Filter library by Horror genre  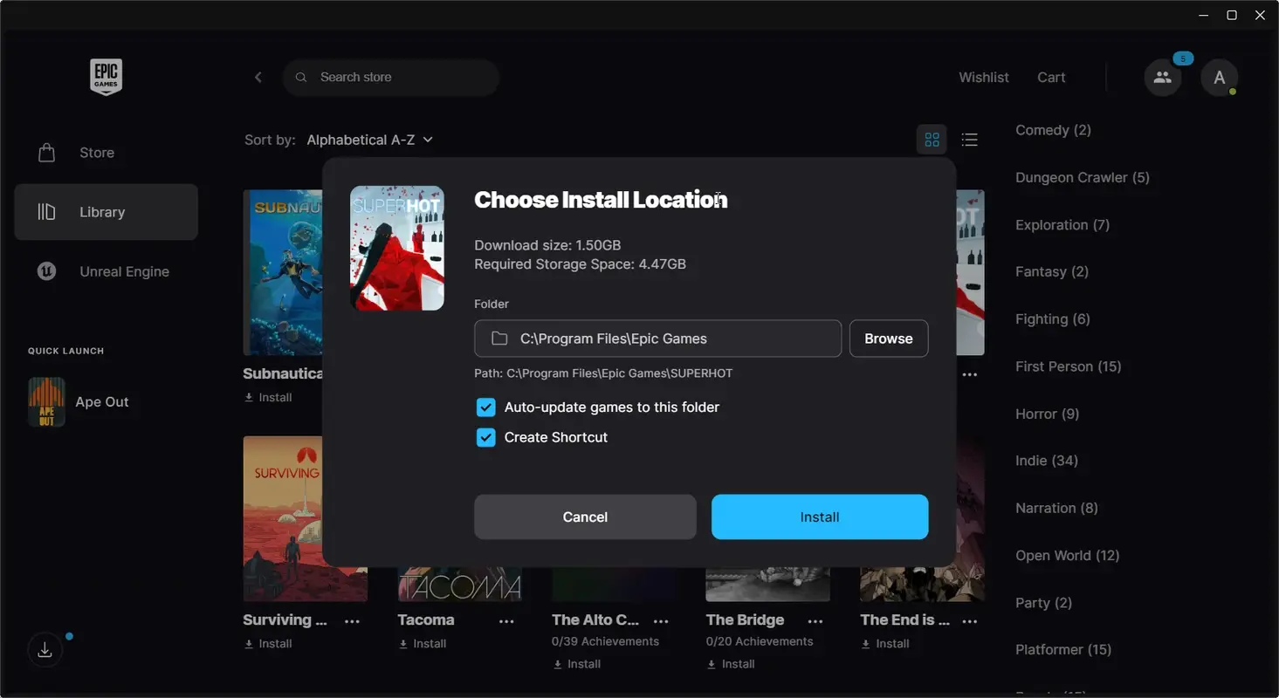pyautogui.click(x=1047, y=414)
